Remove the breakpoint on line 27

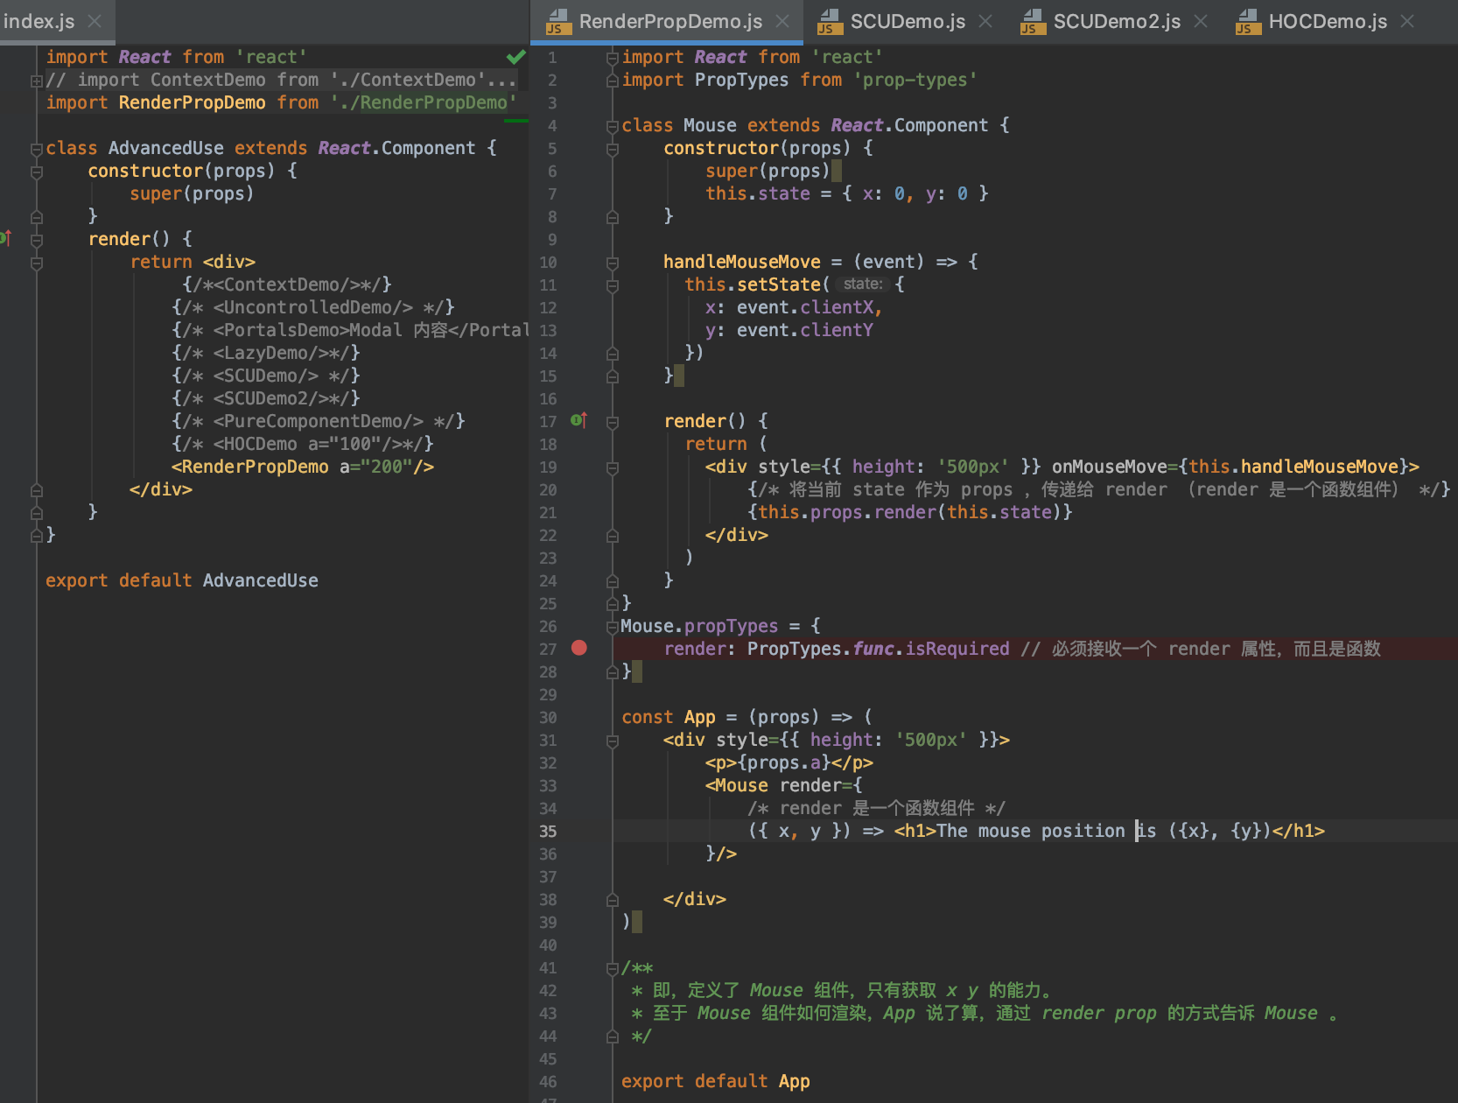pyautogui.click(x=579, y=648)
